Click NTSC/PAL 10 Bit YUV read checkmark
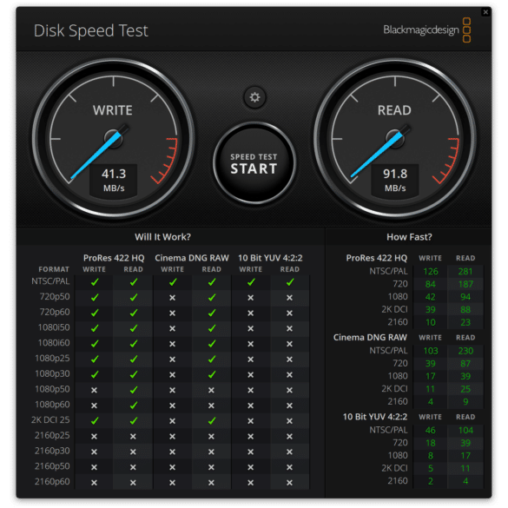This screenshot has width=508, height=508. 290,282
